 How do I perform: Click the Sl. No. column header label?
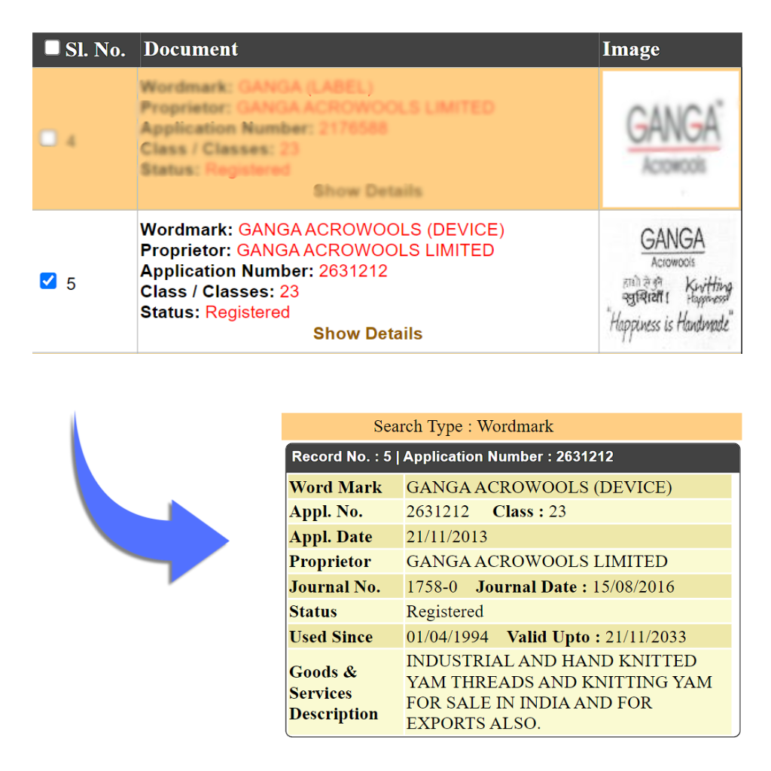tap(95, 50)
